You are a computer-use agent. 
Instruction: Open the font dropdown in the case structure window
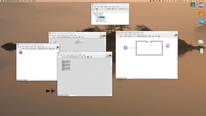143,36
